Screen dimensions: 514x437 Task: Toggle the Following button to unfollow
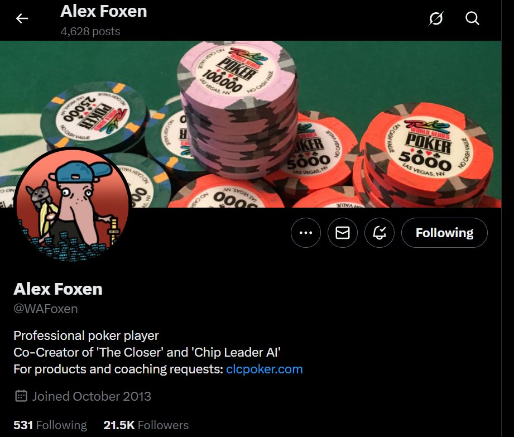coord(444,233)
